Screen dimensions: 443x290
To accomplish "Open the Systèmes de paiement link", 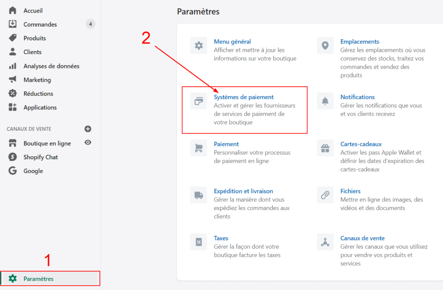I will [x=244, y=97].
